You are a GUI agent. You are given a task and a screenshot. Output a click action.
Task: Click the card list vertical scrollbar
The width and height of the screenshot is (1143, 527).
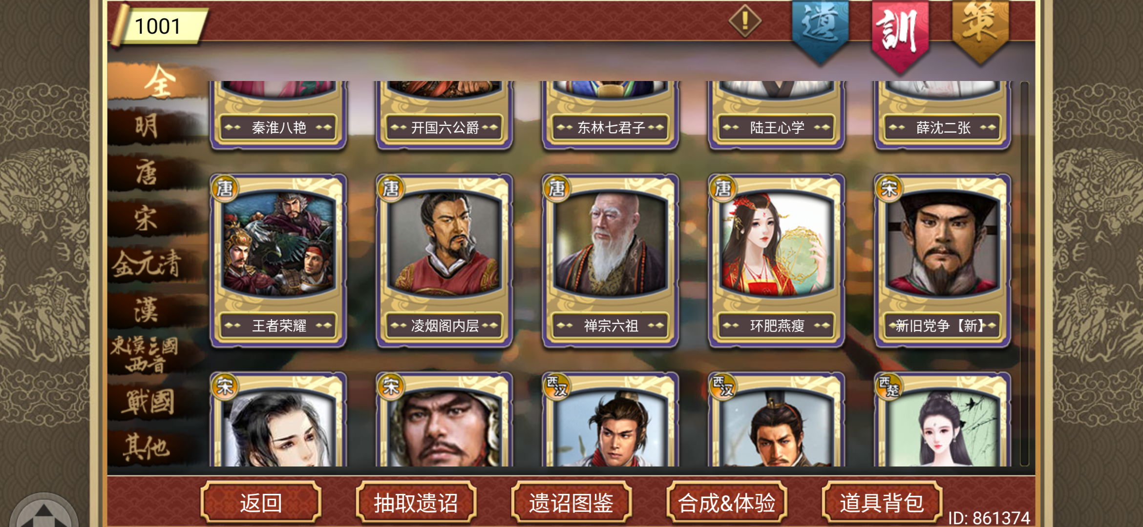(x=1024, y=273)
